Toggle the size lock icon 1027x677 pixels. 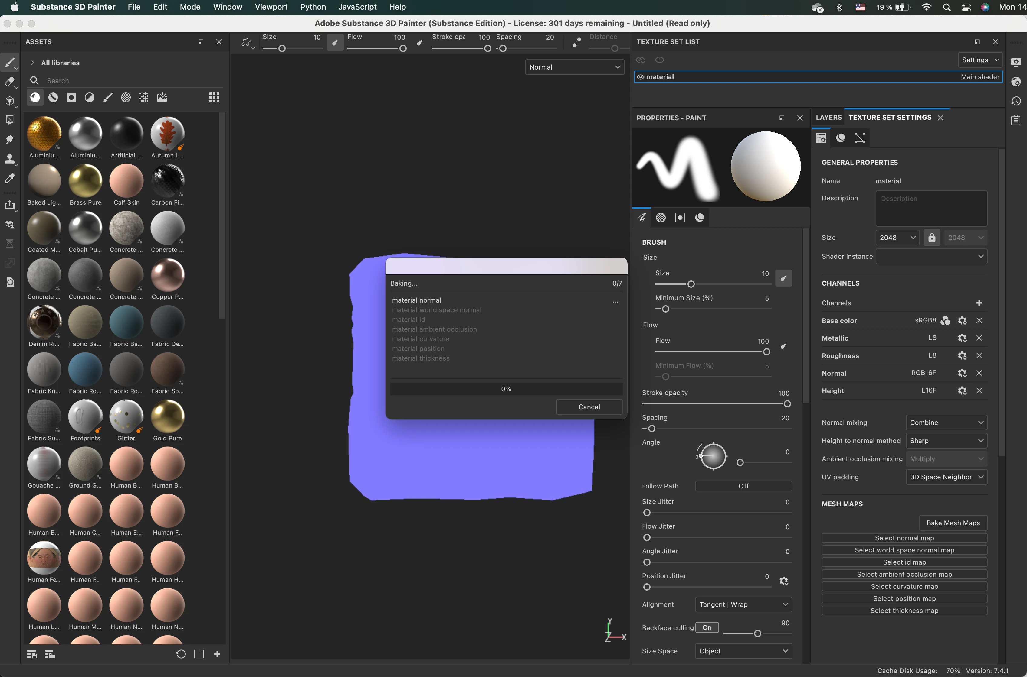tap(931, 238)
